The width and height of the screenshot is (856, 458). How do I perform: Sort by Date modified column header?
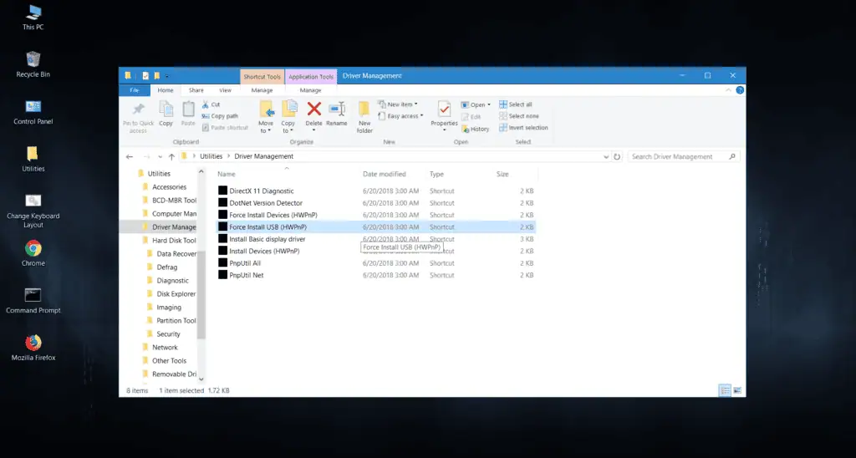385,174
